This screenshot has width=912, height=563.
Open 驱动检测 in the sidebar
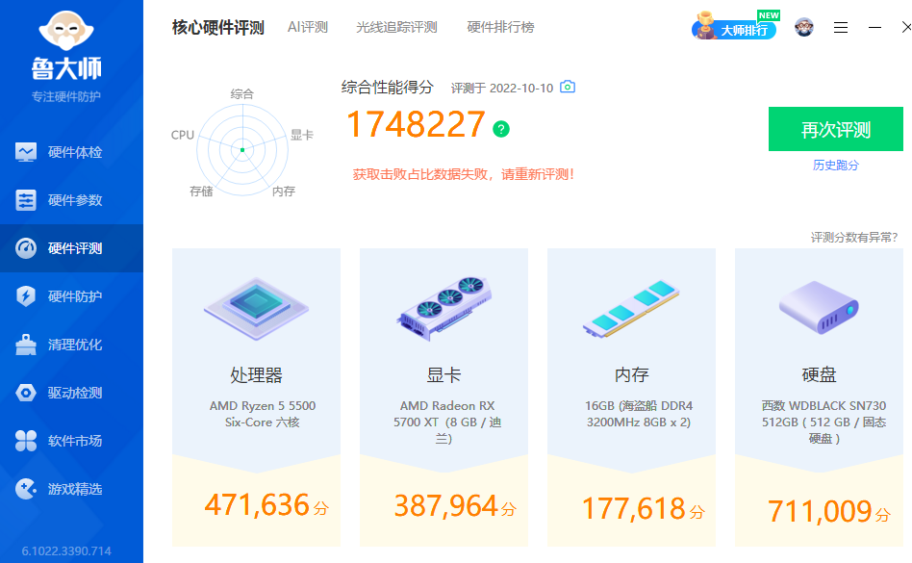(x=72, y=393)
